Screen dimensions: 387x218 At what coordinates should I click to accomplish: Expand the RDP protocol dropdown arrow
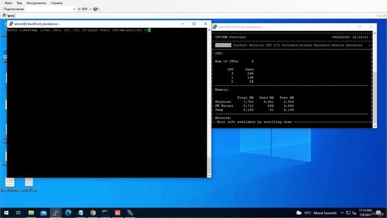point(90,9)
